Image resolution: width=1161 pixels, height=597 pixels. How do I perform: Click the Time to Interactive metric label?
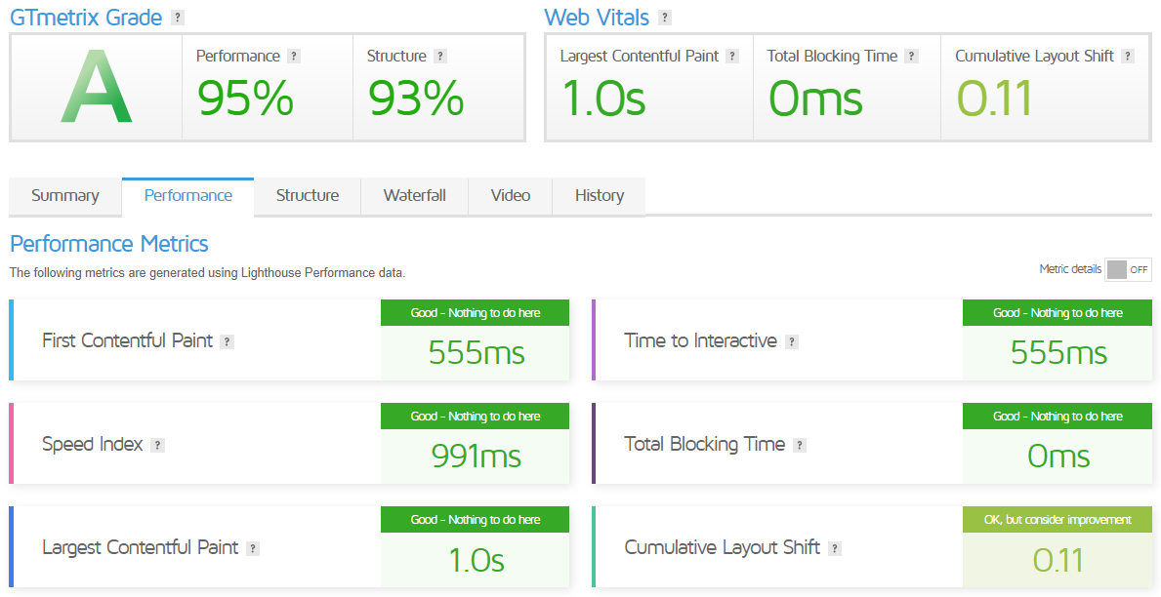click(x=700, y=341)
